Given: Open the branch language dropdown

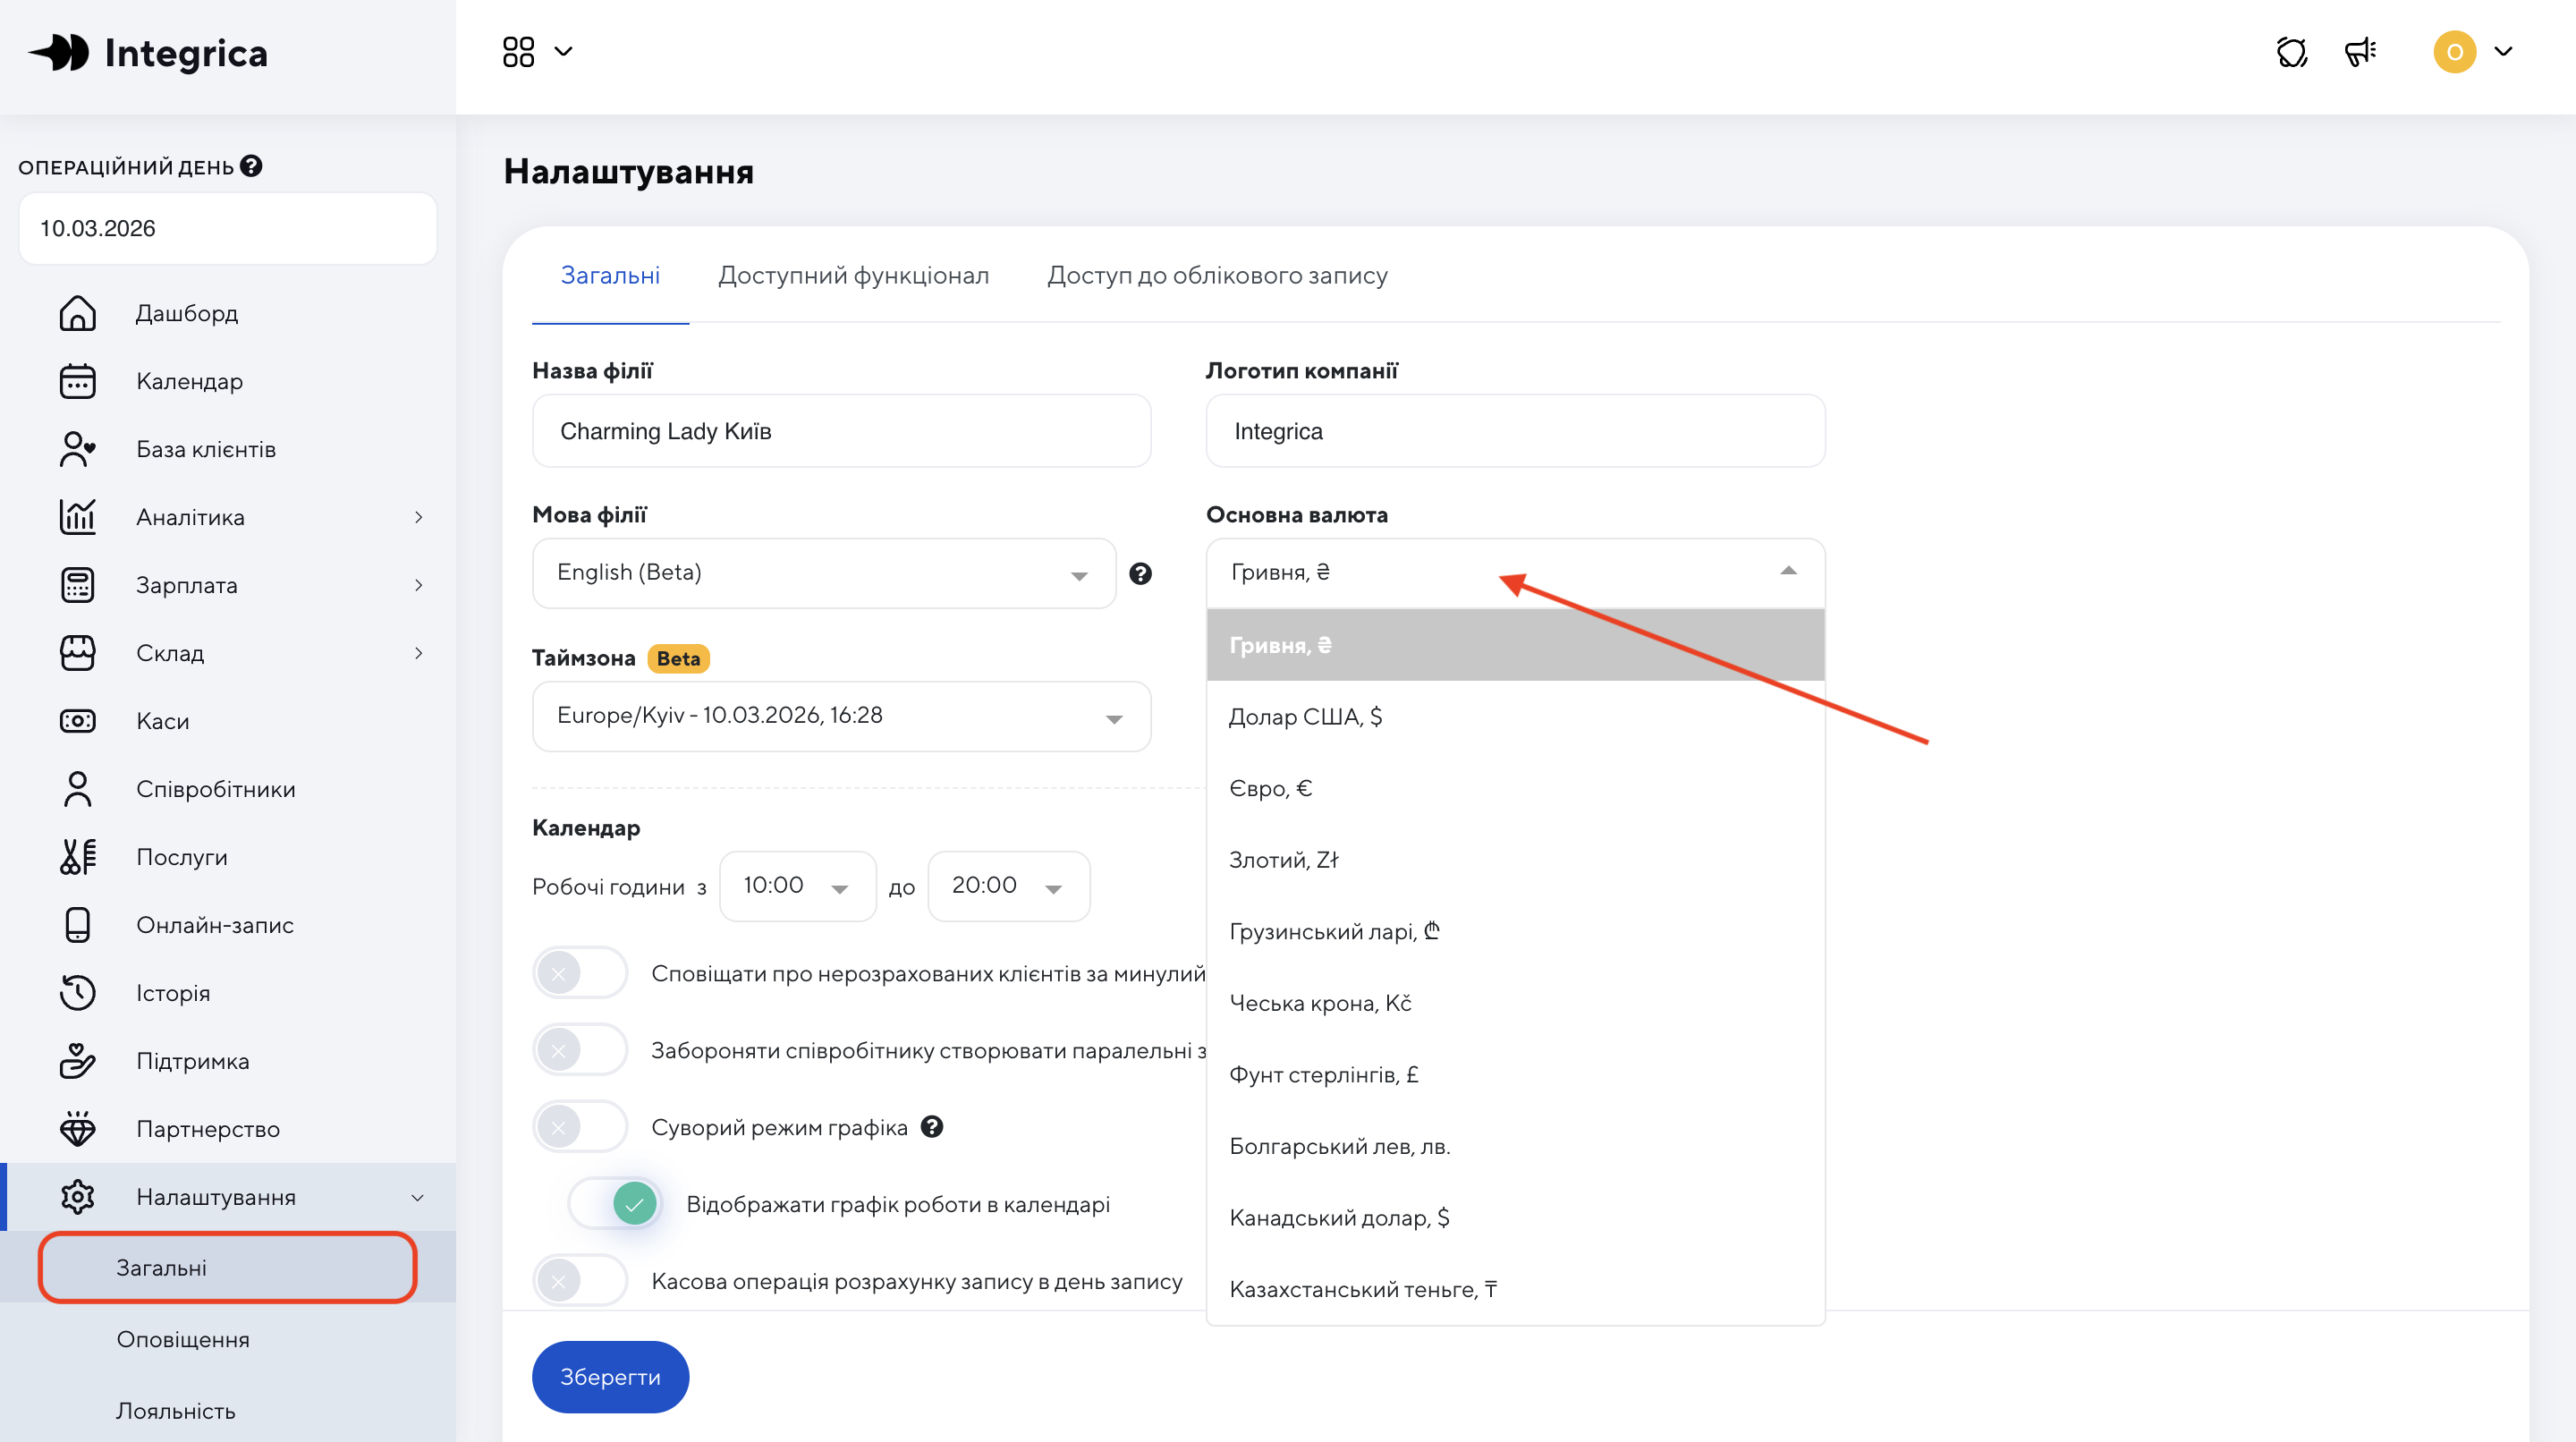Looking at the screenshot, I should [x=823, y=573].
